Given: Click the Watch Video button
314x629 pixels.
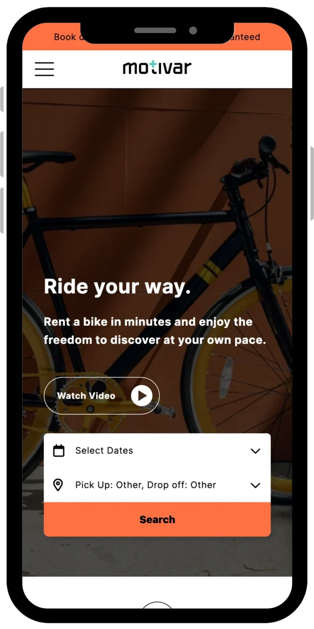Looking at the screenshot, I should coord(101,396).
